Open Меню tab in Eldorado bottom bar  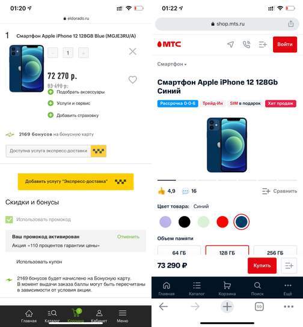[x=123, y=316]
